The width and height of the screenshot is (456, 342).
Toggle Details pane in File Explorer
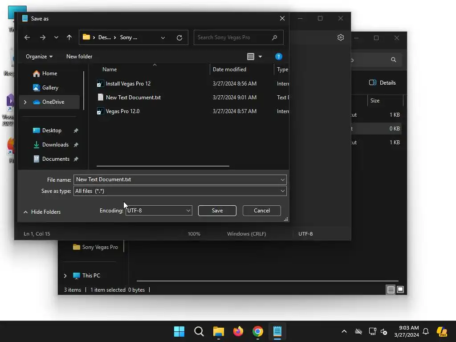(x=383, y=83)
